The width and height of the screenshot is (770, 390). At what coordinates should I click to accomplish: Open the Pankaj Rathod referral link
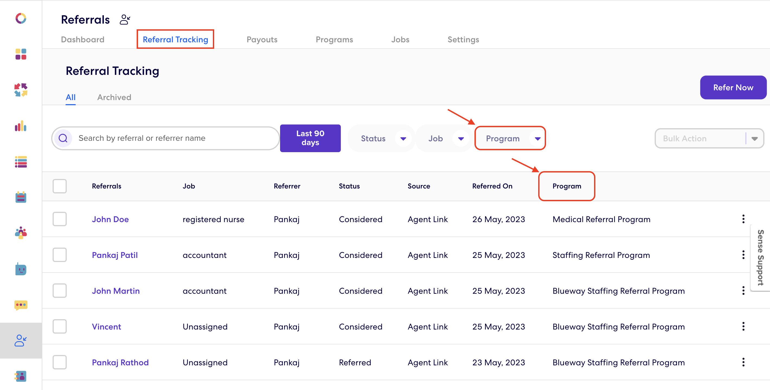(x=120, y=363)
